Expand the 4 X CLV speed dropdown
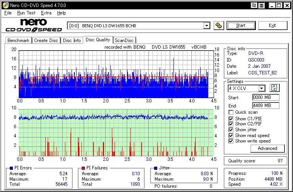Image resolution: width=293 pixels, height=192 pixels. 262,88
